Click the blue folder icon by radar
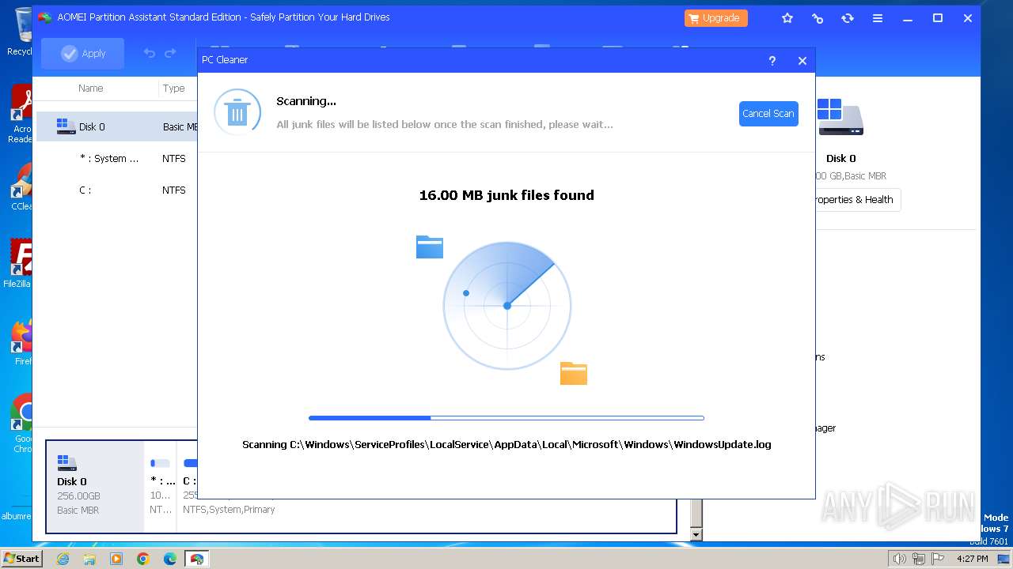The image size is (1013, 569). pos(430,247)
